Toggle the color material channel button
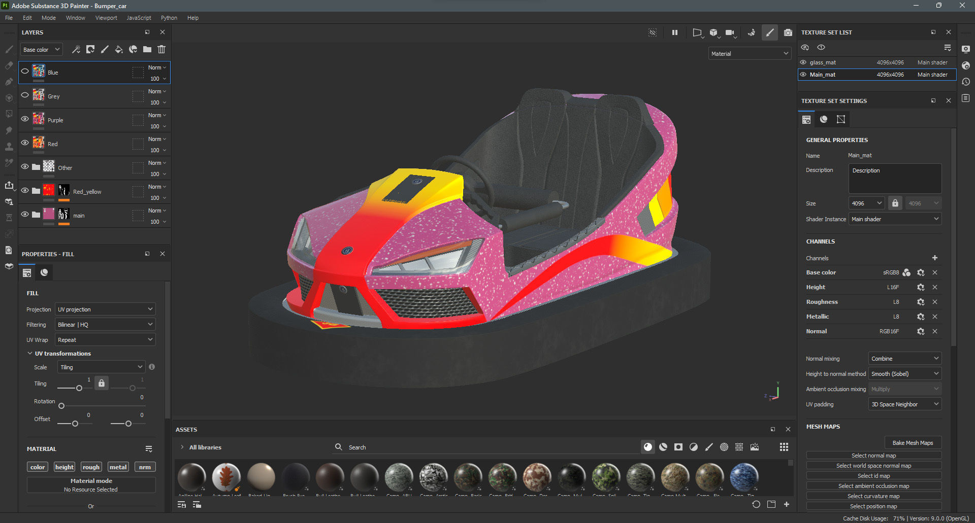 click(38, 467)
